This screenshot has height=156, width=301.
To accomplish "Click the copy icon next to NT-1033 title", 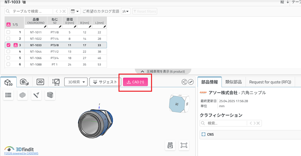I will tap(24, 2).
